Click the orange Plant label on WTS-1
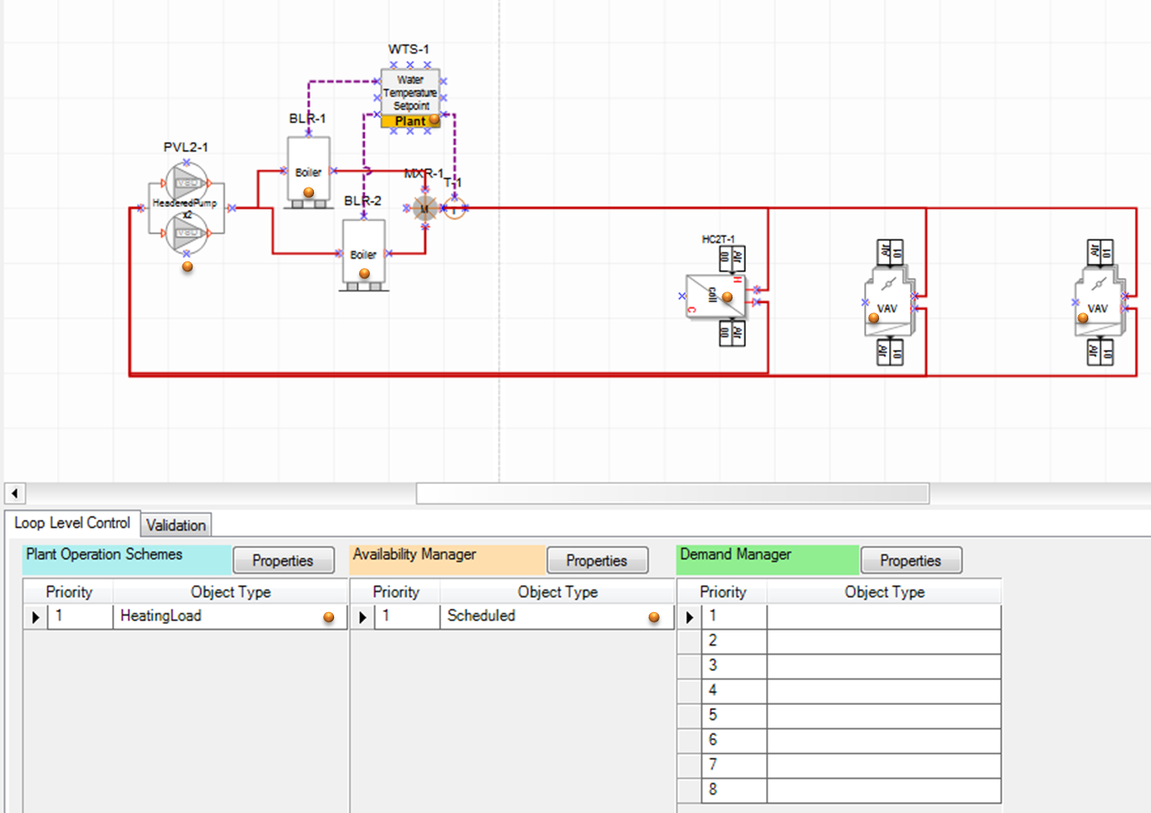 [x=410, y=121]
